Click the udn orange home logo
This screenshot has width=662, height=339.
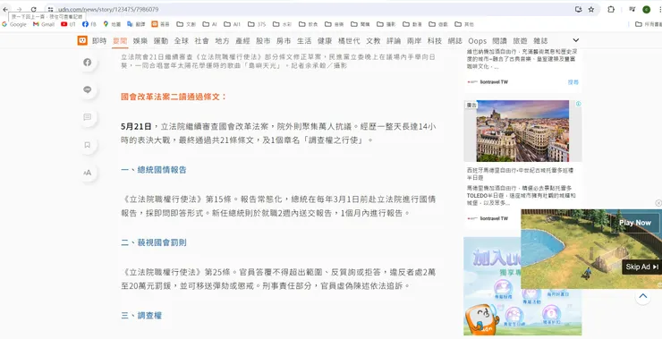coord(82,40)
